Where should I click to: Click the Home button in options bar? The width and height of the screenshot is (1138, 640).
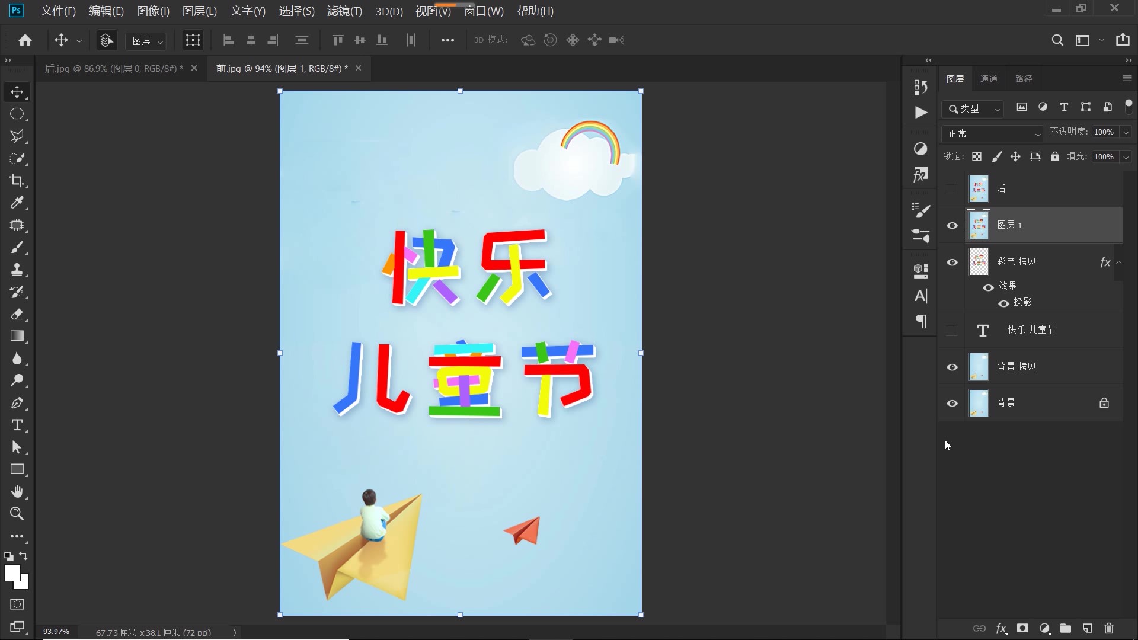(x=25, y=40)
